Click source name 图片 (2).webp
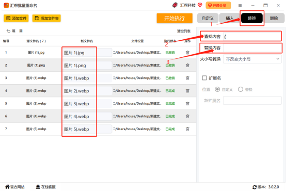The image size is (286, 191). point(36,91)
